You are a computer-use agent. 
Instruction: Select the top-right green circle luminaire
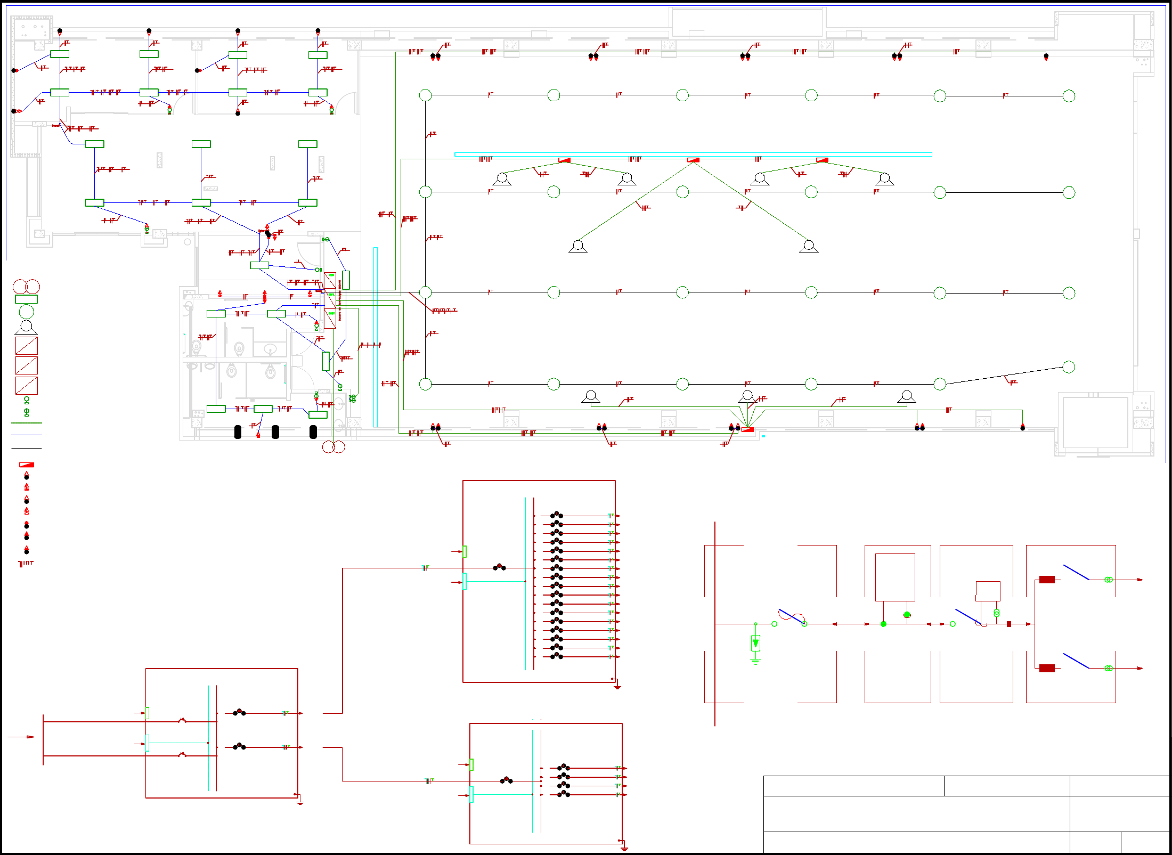[x=1069, y=96]
